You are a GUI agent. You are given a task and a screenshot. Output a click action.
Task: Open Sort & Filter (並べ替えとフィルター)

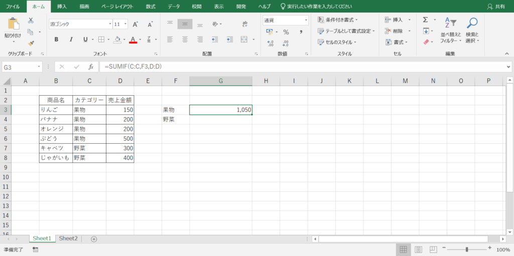click(451, 30)
